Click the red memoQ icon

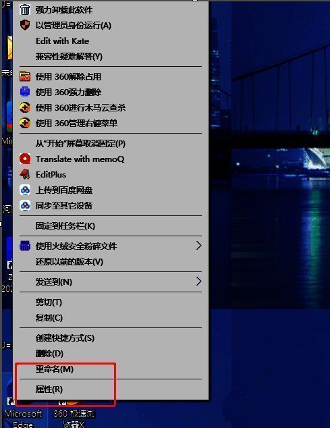[x=25, y=159]
